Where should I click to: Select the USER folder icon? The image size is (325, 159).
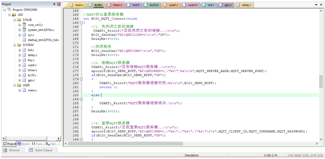19,85
